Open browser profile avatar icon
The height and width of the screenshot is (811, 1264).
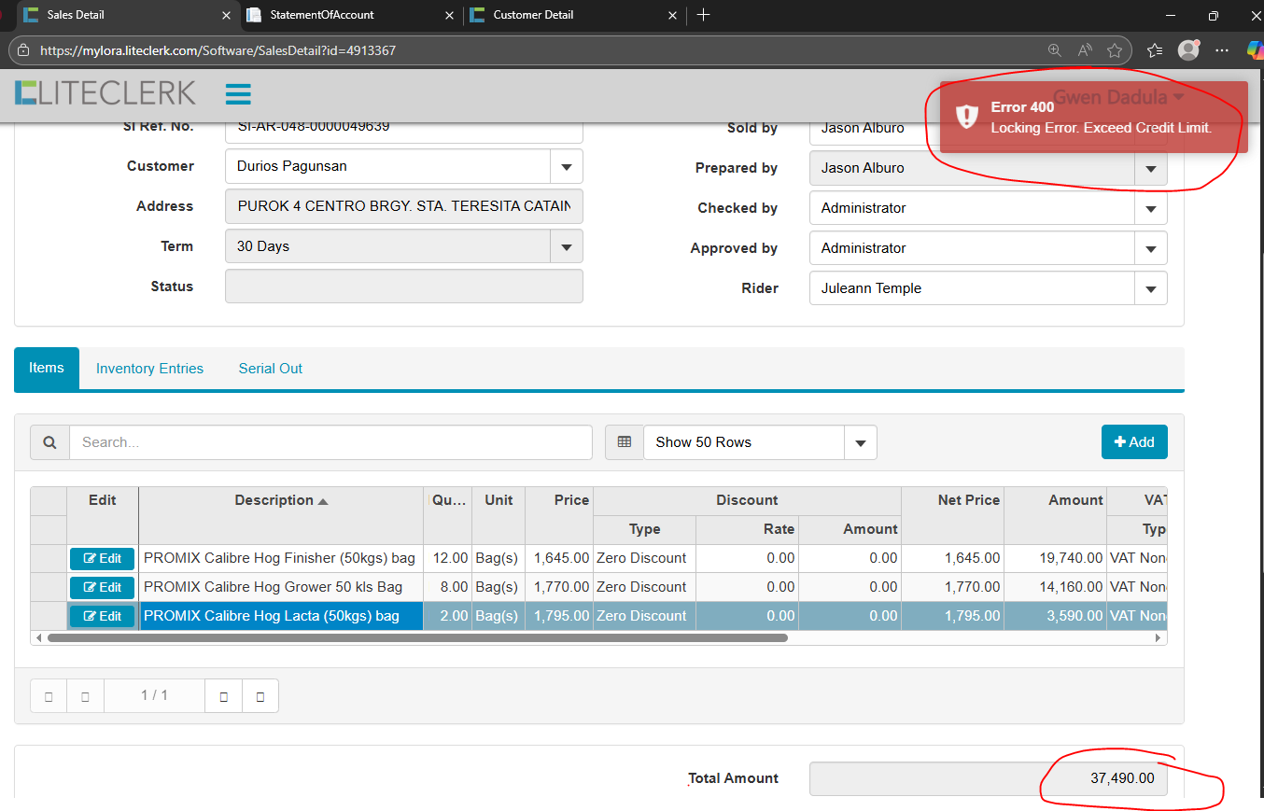[1187, 50]
